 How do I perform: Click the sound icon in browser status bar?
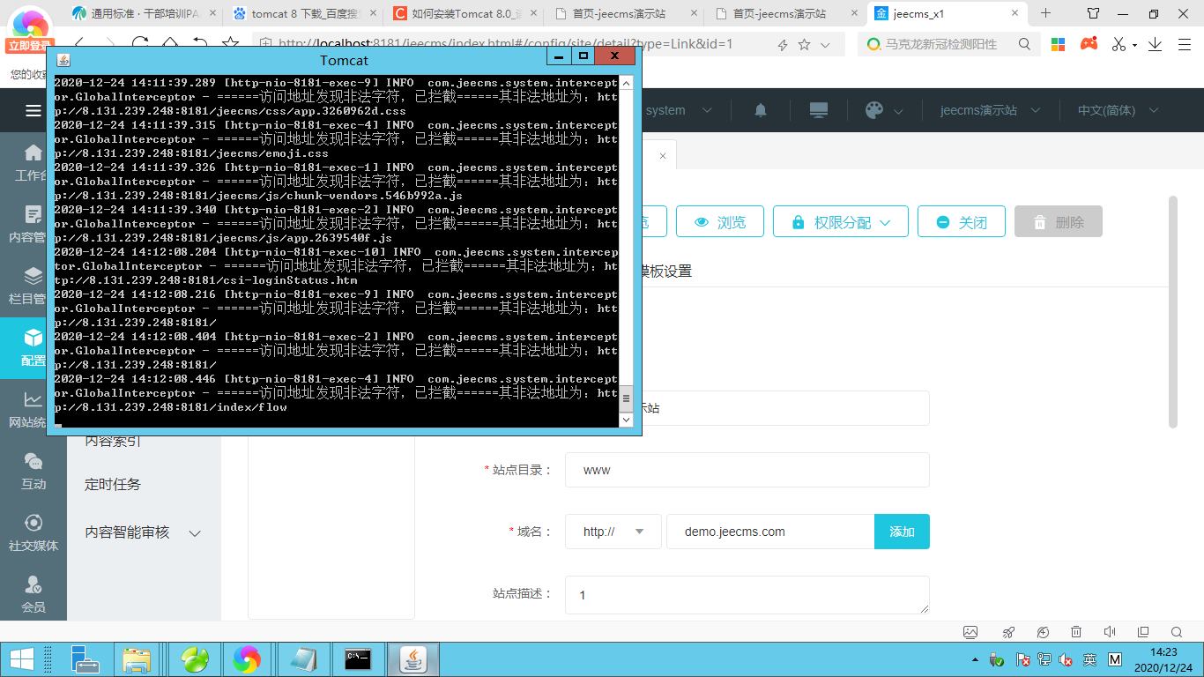1110,632
